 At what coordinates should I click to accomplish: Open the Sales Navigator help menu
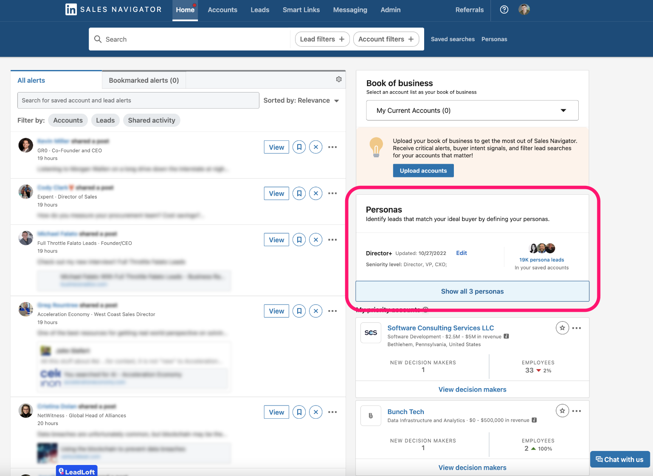(x=504, y=9)
